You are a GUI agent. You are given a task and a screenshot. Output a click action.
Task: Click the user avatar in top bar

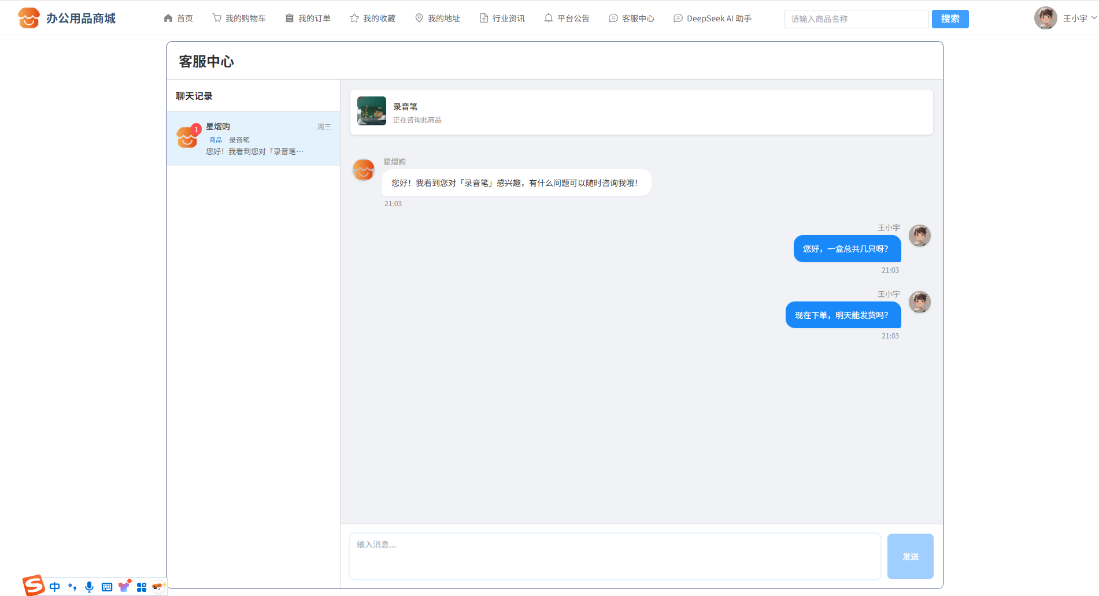click(1045, 18)
